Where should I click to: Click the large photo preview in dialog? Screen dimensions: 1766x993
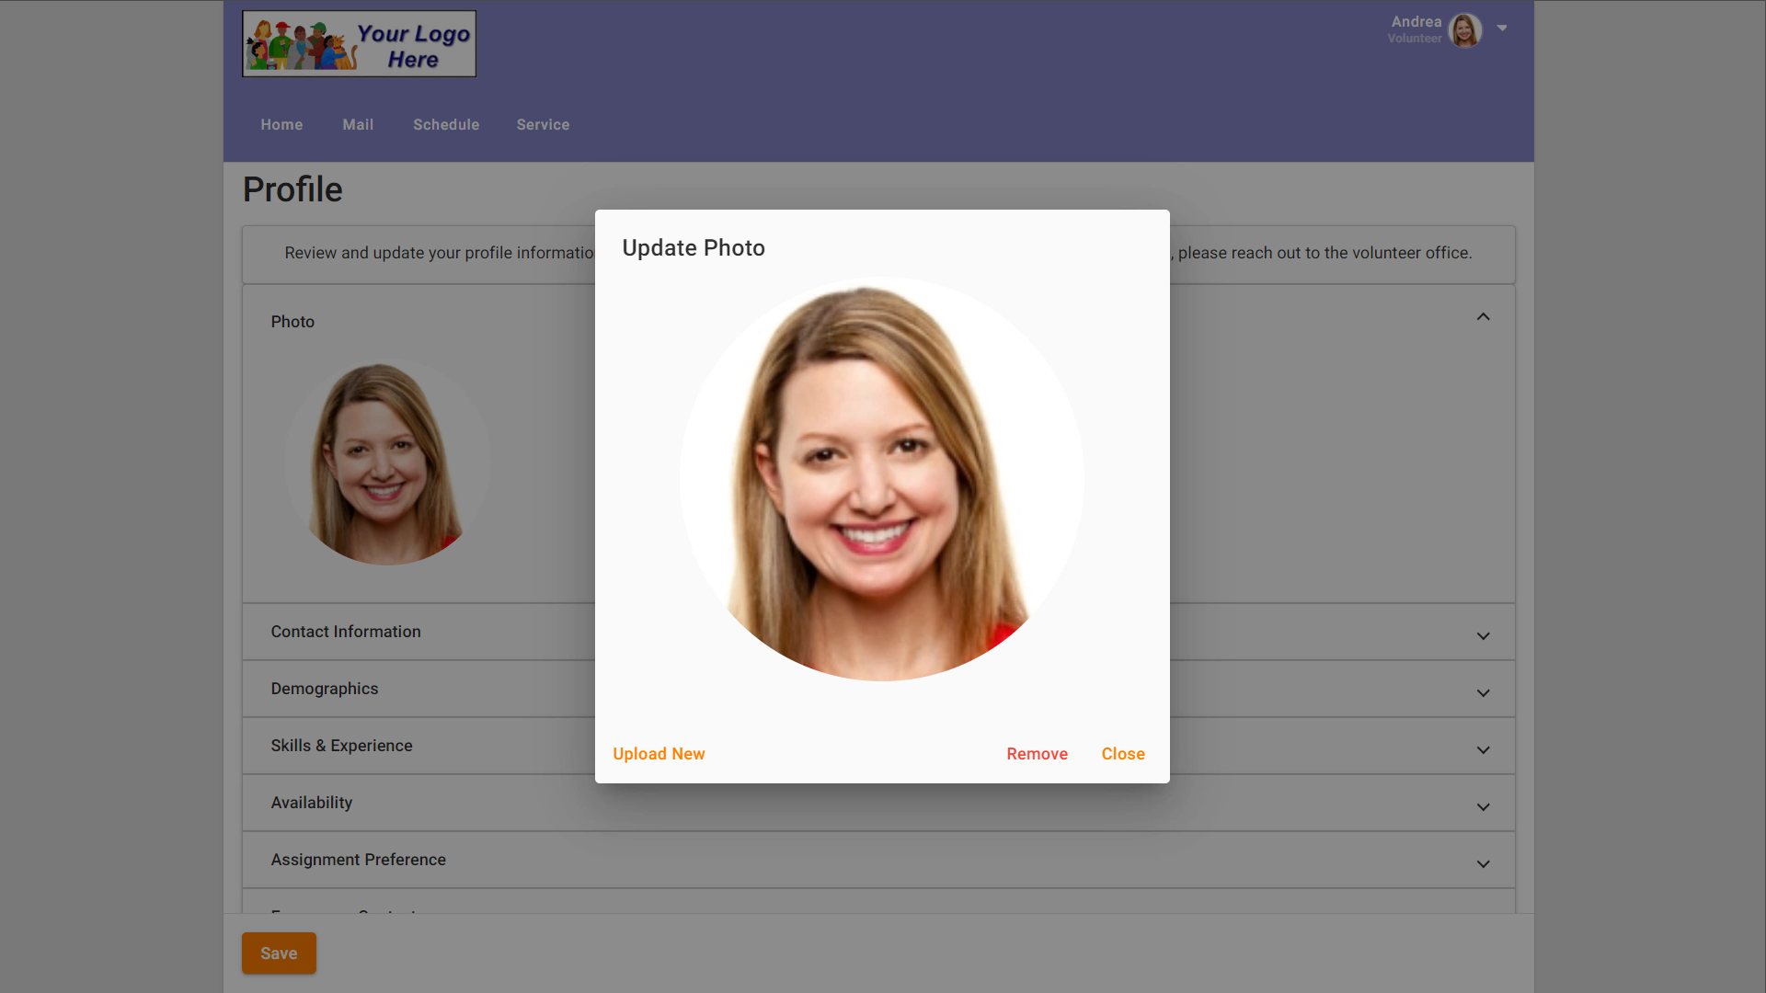(881, 479)
